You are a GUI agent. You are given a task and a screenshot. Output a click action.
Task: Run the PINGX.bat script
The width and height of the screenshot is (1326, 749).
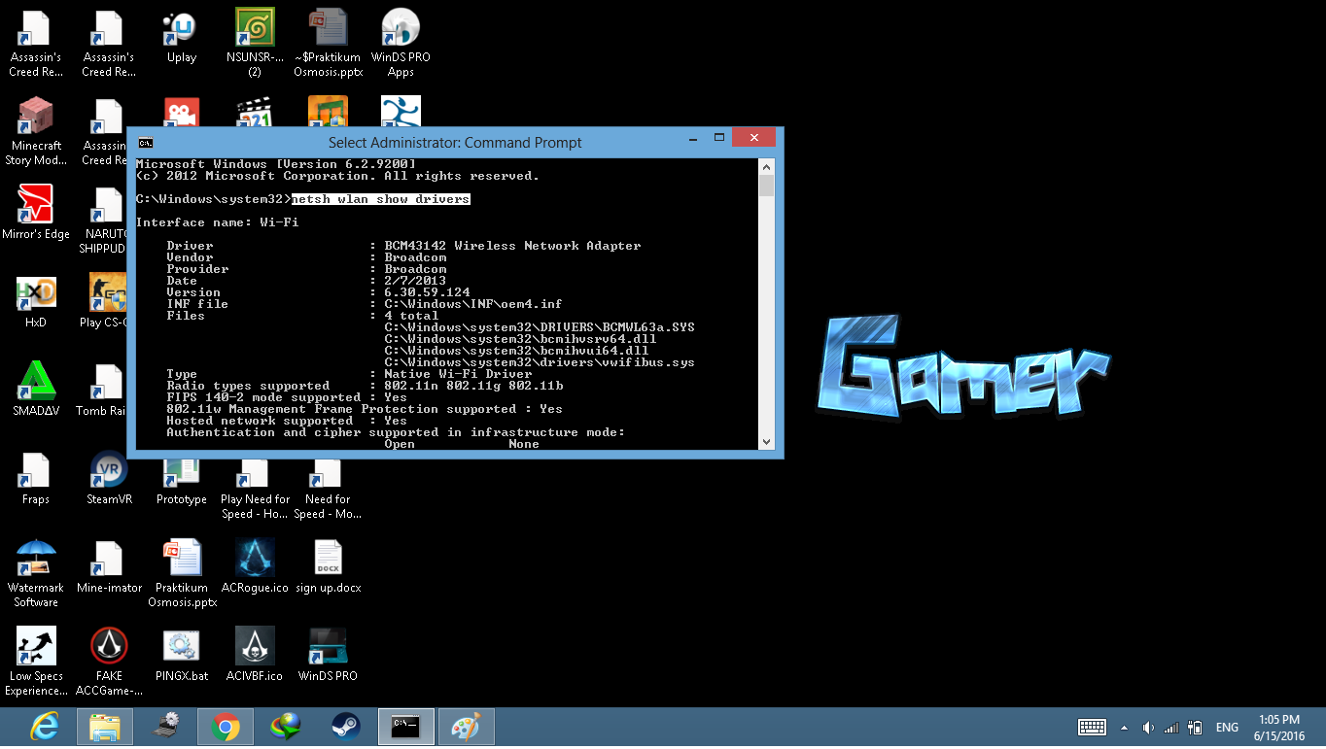coord(181,644)
